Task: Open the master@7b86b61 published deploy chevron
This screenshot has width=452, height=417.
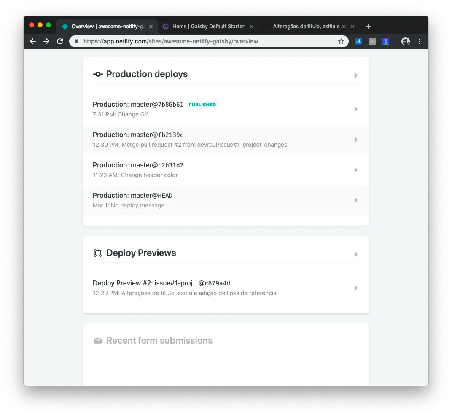Action: tap(356, 109)
